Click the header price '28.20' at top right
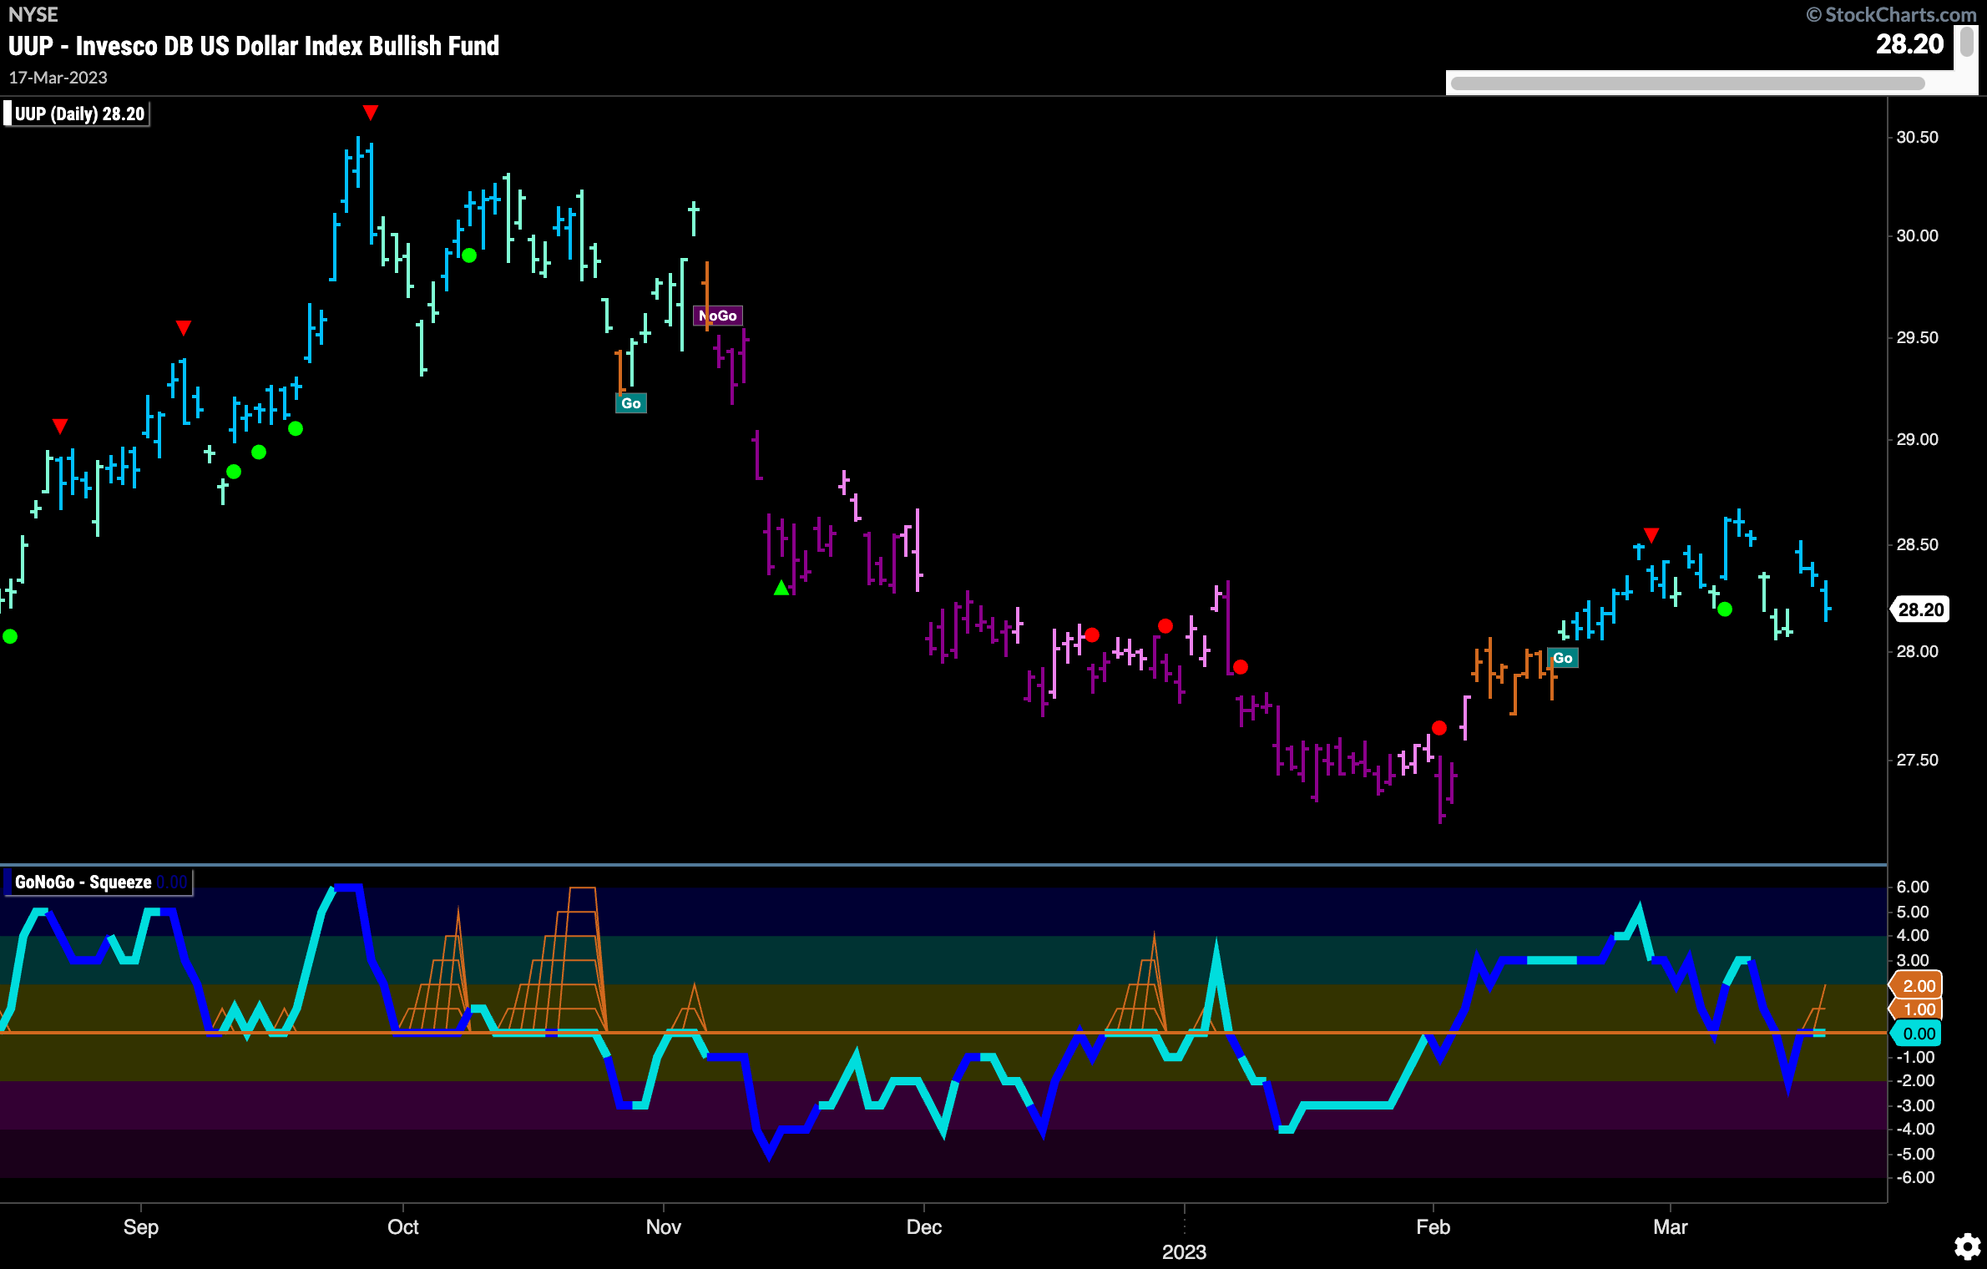 1909,44
